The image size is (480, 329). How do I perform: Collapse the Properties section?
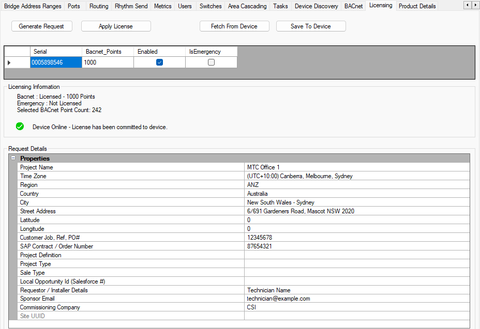tap(13, 159)
